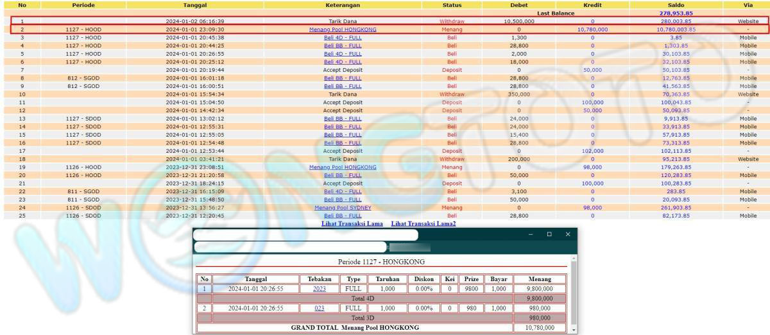Open Menang Pool HONGKONG in row 2
This screenshot has height=335, width=770.
[x=343, y=30]
